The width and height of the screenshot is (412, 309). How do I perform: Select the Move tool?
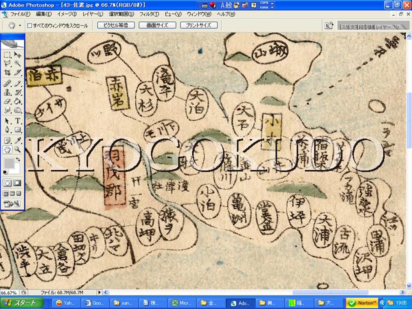[x=17, y=54]
